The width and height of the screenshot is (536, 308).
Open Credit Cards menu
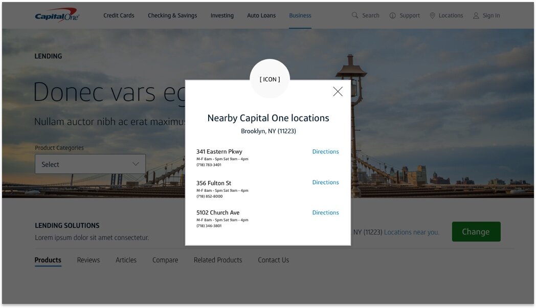pyautogui.click(x=119, y=15)
